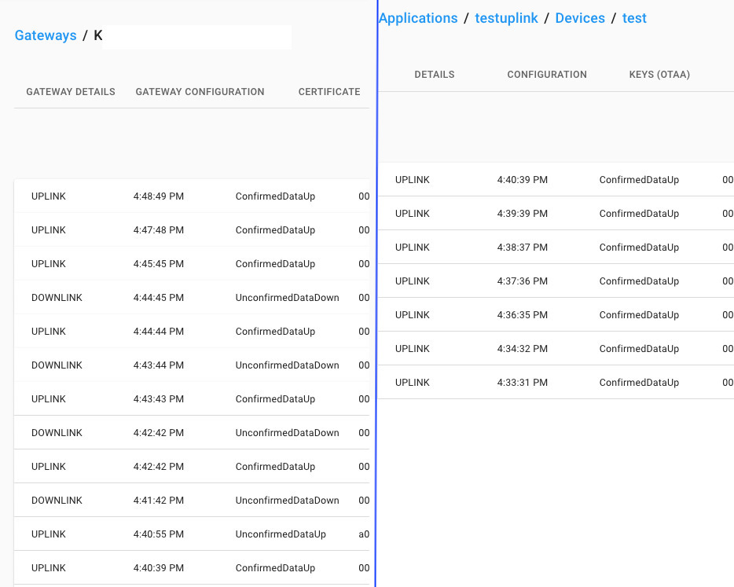The image size is (734, 587).
Task: Select gateway downlink row at 4:41:42 PM
Action: (192, 500)
